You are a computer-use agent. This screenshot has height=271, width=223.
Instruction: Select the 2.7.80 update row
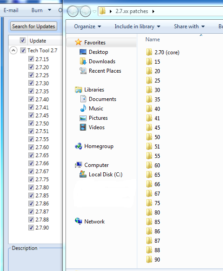click(x=42, y=188)
